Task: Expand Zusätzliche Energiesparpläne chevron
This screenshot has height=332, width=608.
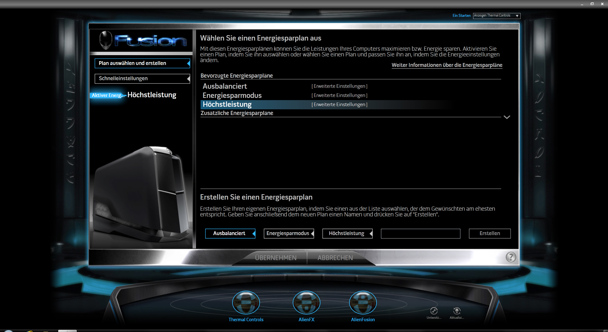Action: point(507,117)
